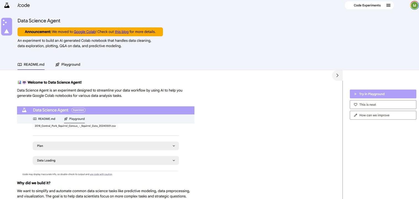Click the Data Science Agent page title
This screenshot has height=199, width=419.
pos(39,21)
